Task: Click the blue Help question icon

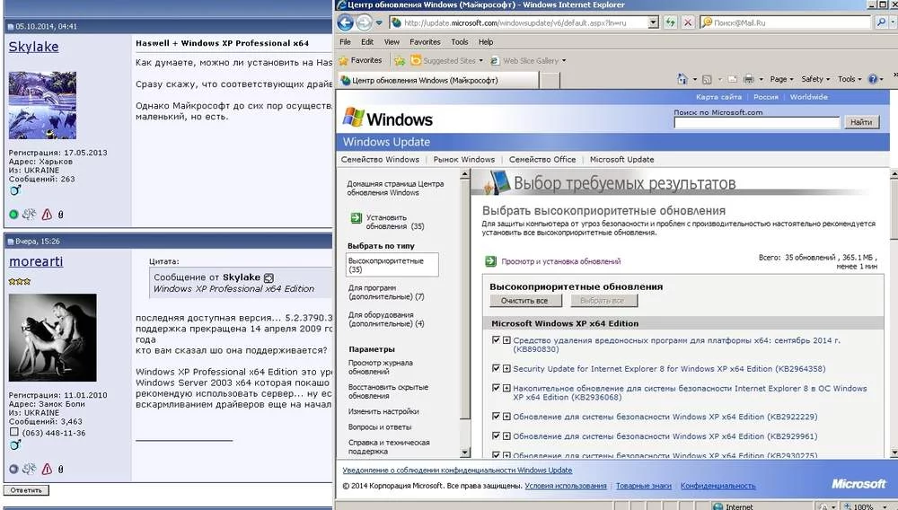Action: click(873, 79)
